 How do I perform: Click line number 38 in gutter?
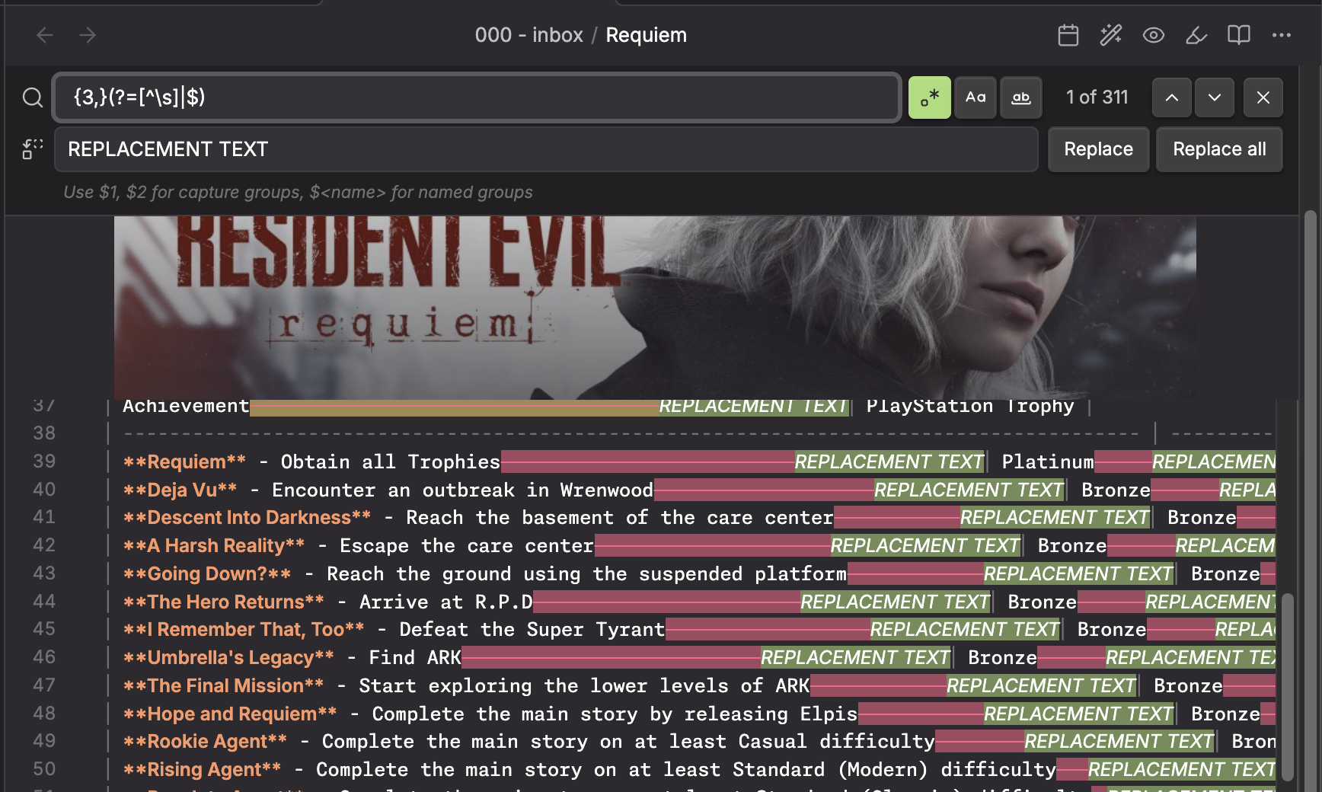(x=44, y=433)
